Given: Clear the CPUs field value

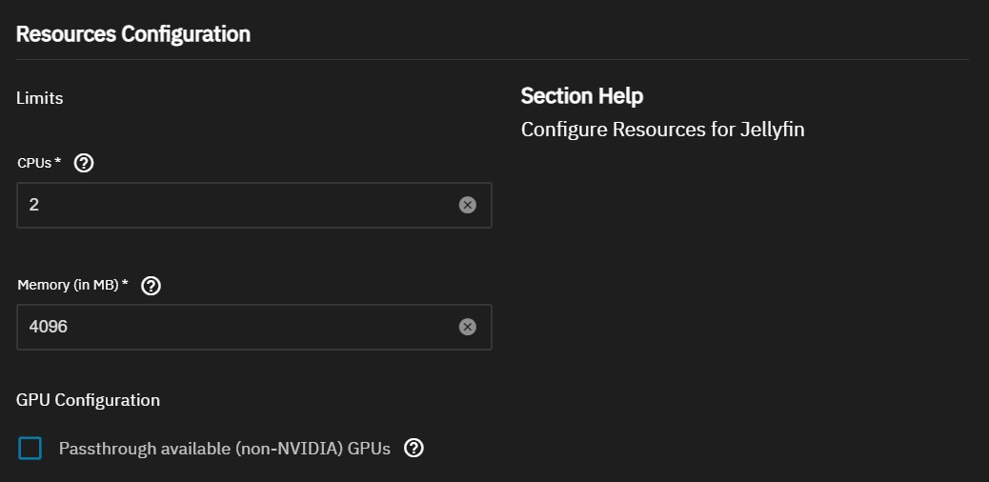Looking at the screenshot, I should click(x=467, y=205).
